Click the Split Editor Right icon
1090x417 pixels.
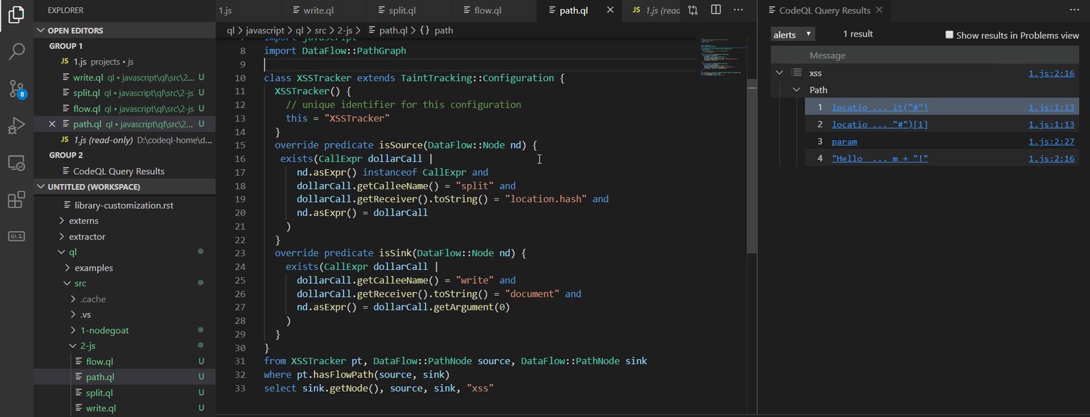click(x=715, y=10)
